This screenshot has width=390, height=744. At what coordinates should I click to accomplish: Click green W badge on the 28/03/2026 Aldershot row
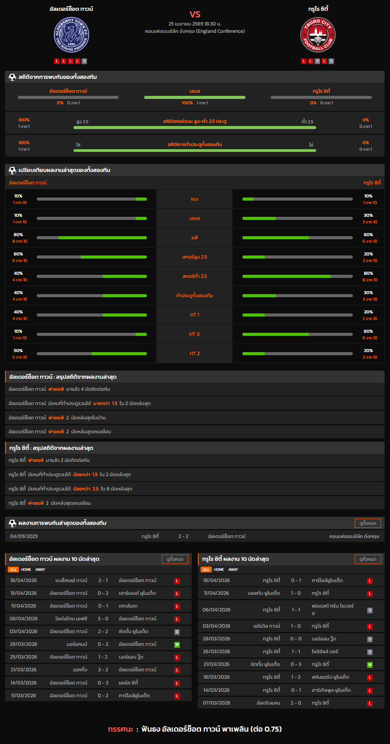(177, 644)
